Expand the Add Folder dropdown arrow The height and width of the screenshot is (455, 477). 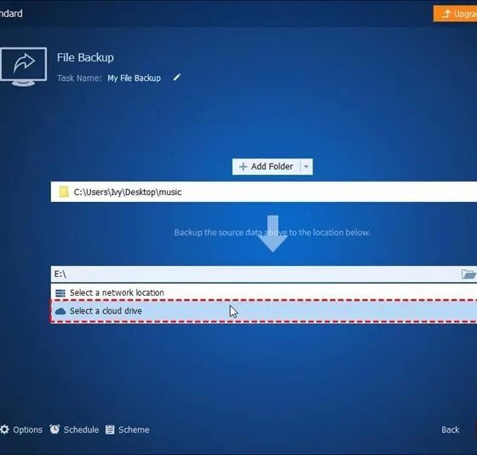point(307,166)
